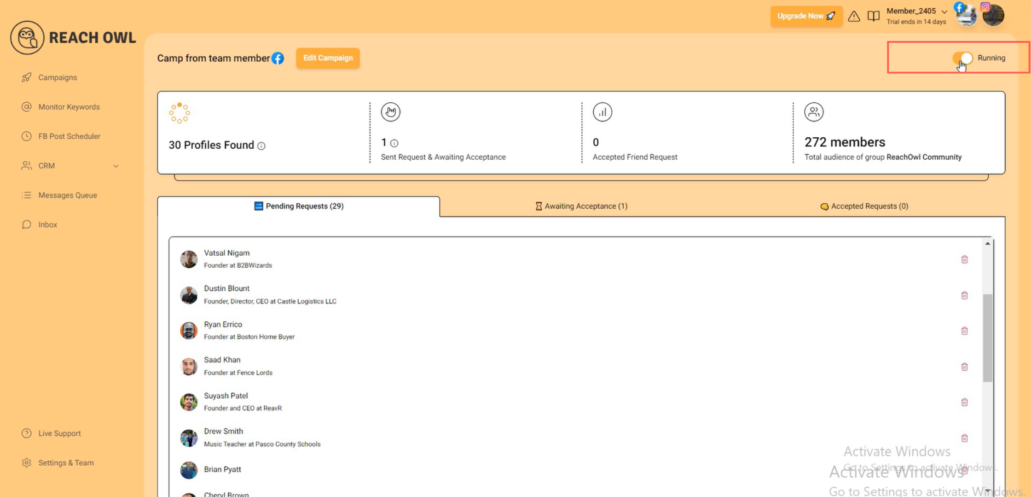Select the name Saad Khan
The height and width of the screenshot is (497, 1031).
point(222,360)
